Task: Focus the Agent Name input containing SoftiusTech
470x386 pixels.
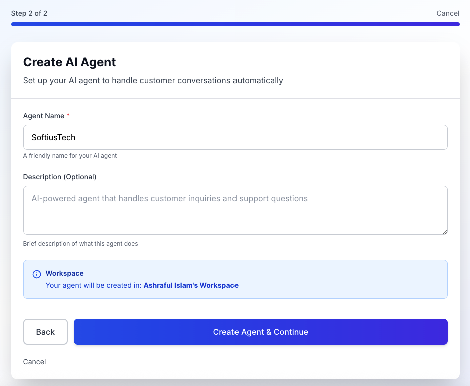Action: 235,137
